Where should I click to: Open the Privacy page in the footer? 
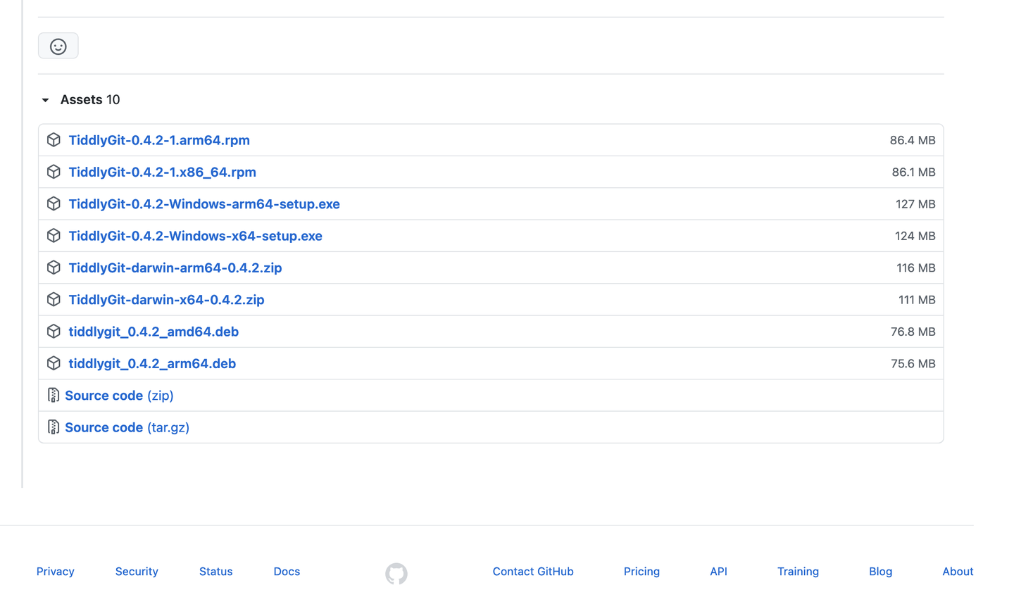55,571
